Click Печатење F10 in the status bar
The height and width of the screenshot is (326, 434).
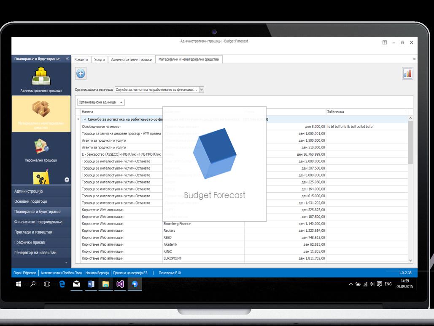170,273
